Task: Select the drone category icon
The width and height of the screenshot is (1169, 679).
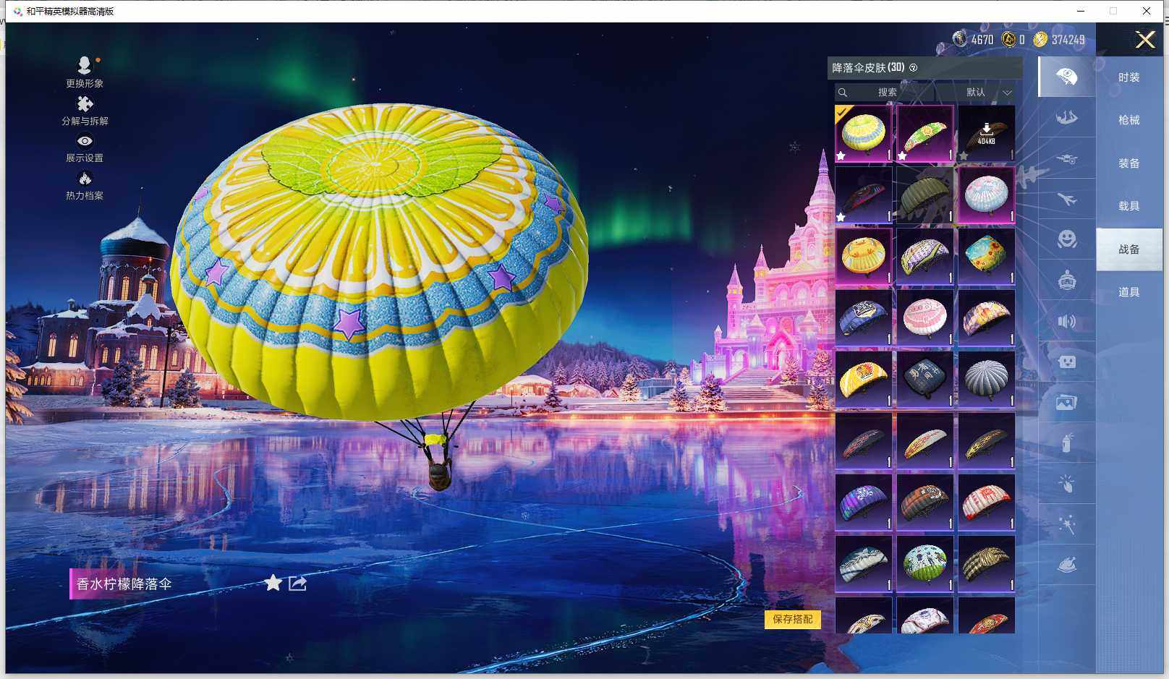Action: coord(1066,158)
